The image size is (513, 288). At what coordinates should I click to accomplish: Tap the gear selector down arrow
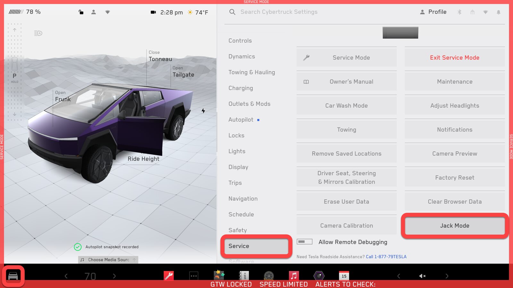pos(14,114)
